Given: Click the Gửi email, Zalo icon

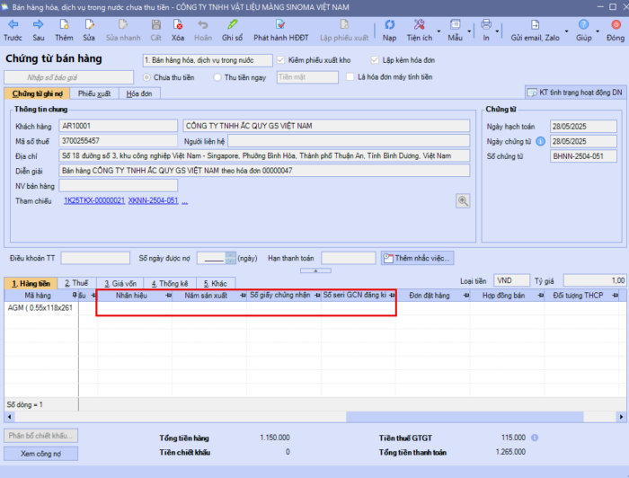Looking at the screenshot, I should (535, 24).
